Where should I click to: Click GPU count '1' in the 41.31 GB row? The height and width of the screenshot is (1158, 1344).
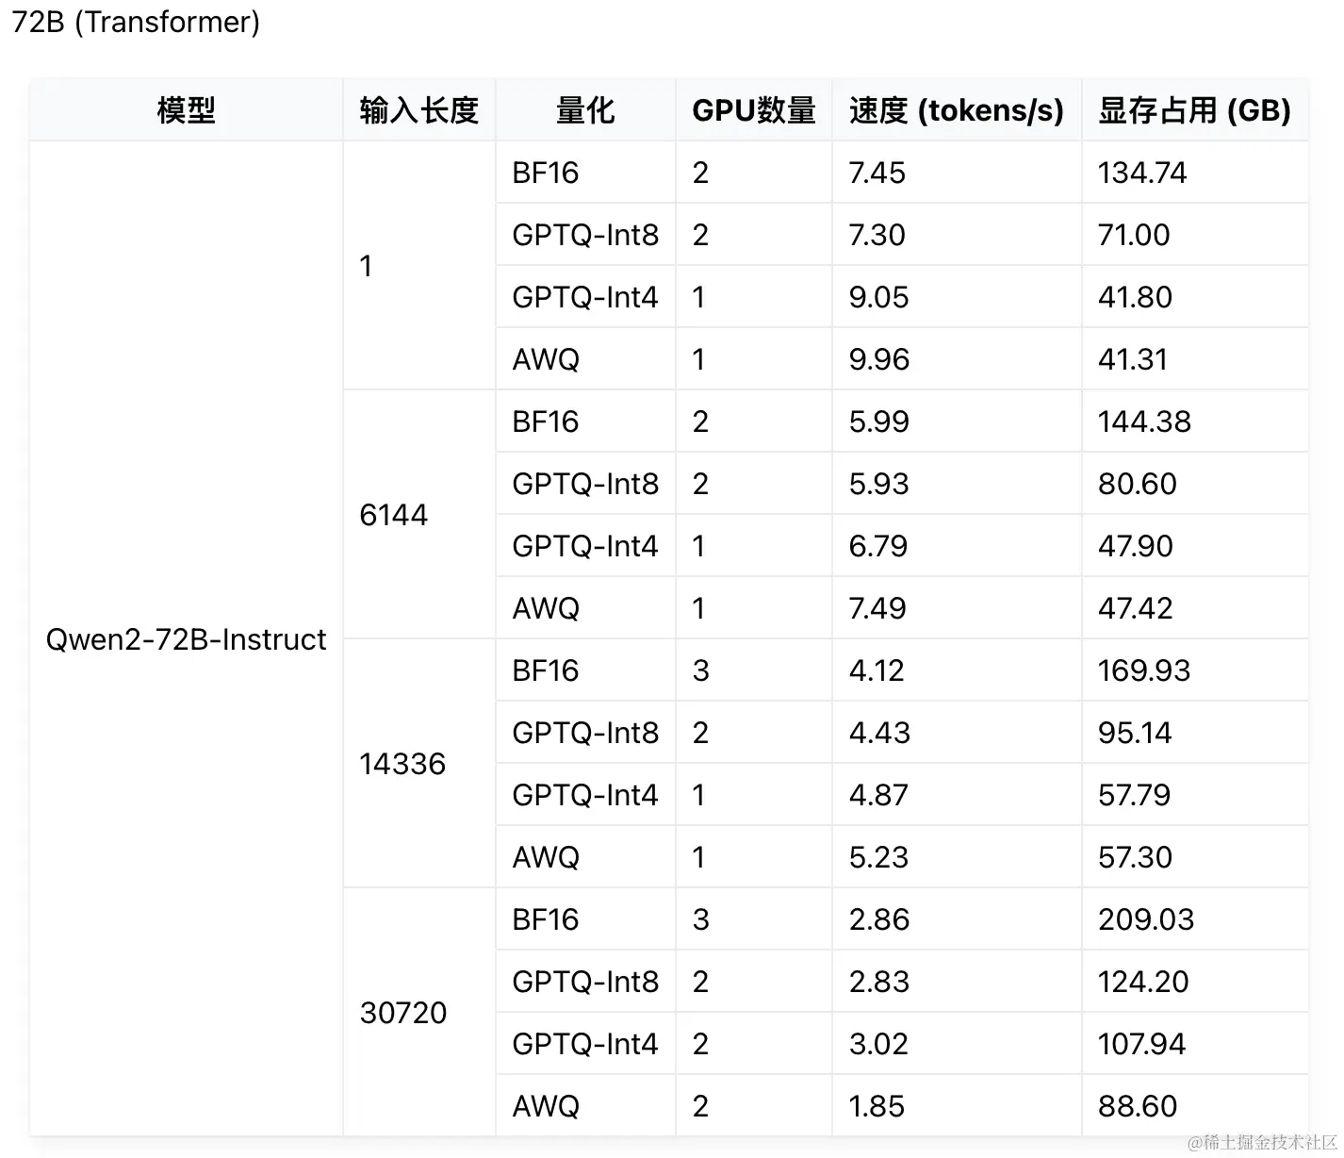pyautogui.click(x=698, y=359)
